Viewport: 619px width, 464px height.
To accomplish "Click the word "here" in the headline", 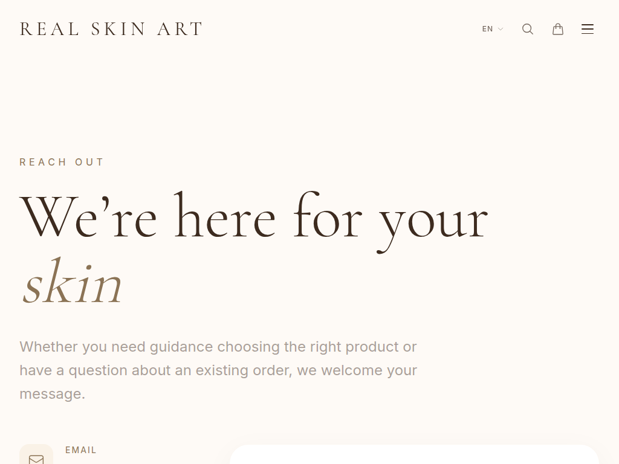I will click(x=225, y=217).
